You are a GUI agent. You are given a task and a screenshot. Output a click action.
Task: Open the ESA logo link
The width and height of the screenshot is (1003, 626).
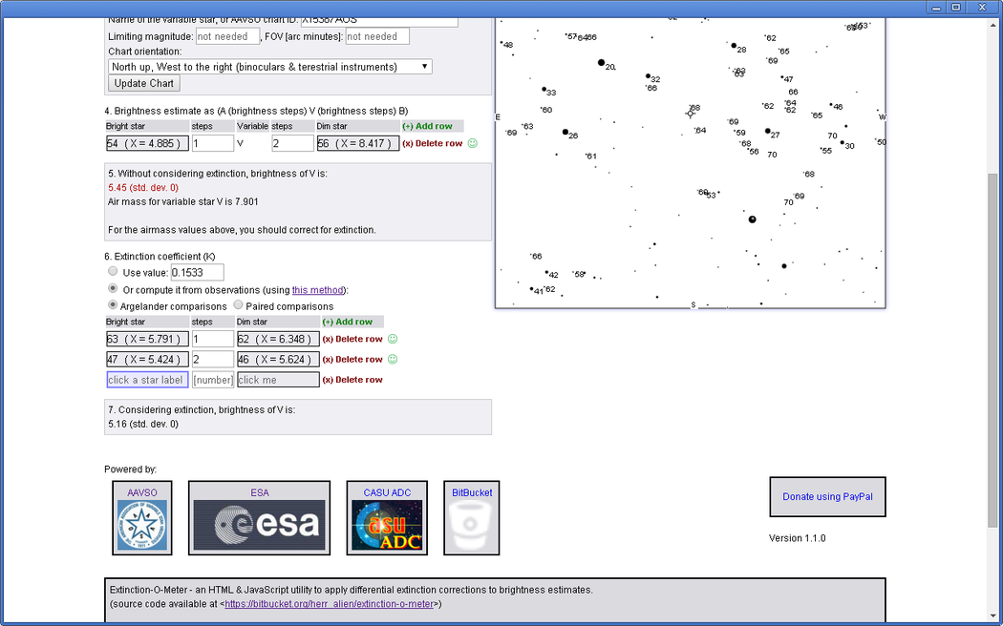click(259, 526)
